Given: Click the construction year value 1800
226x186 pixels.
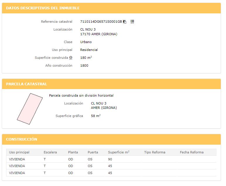Looking at the screenshot, I should click(x=84, y=65).
